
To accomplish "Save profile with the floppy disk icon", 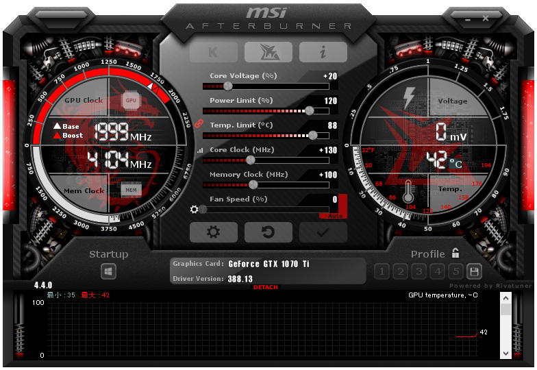I will 474,272.
